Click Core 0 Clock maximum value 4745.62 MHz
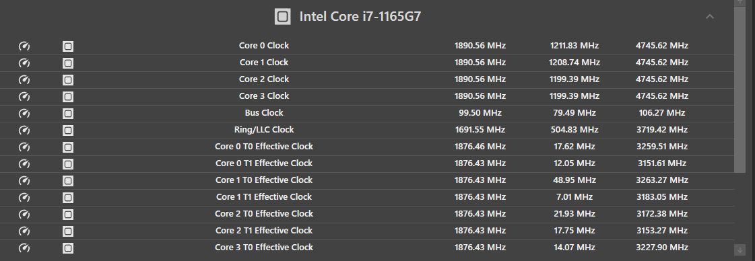The image size is (755, 261). (661, 45)
